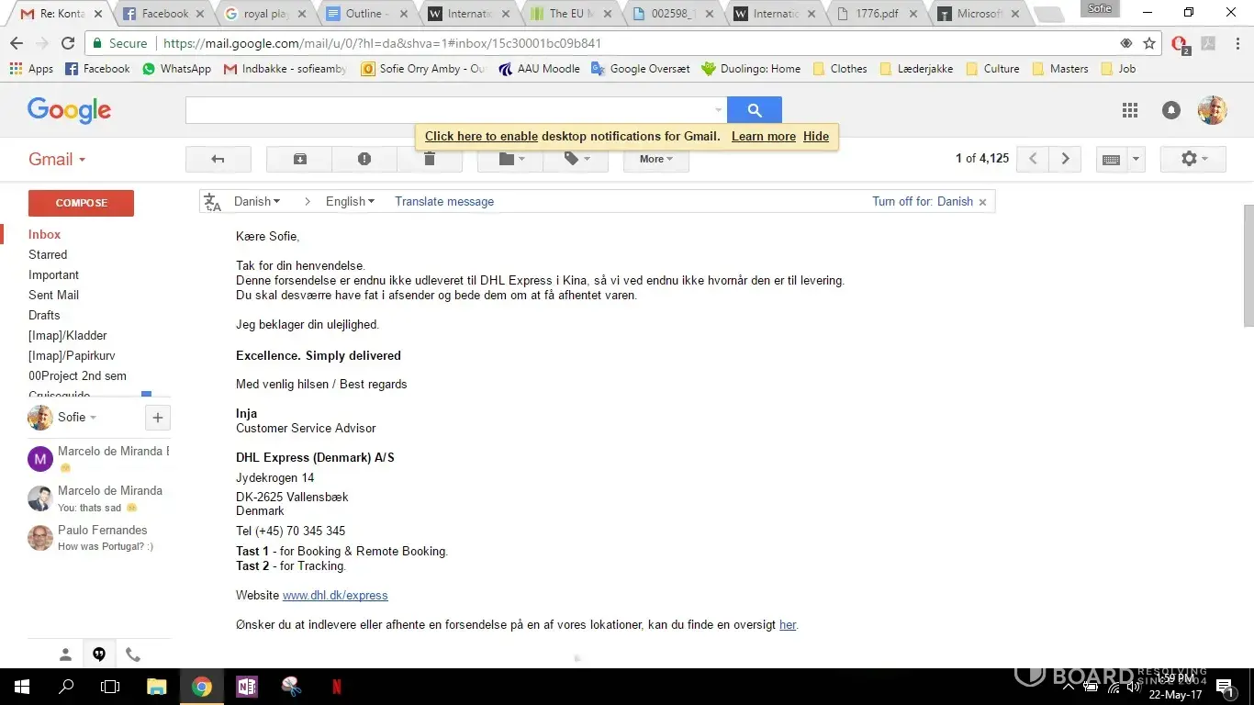This screenshot has height=705, width=1254.
Task: Click the page vertical scrollbar
Action: point(1248,266)
